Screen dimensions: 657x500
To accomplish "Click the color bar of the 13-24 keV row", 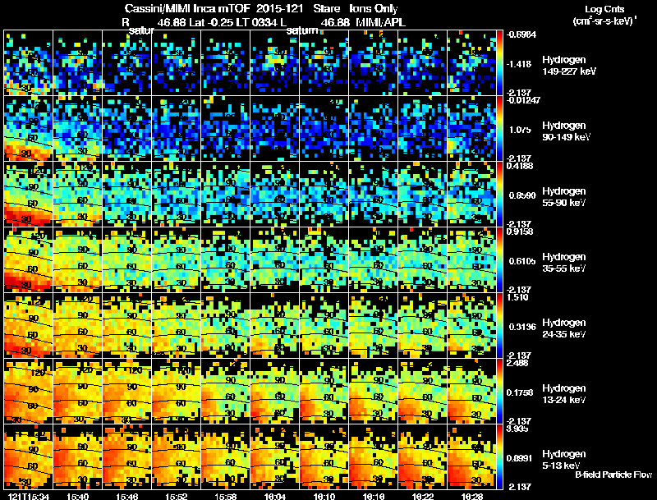I will coord(499,392).
